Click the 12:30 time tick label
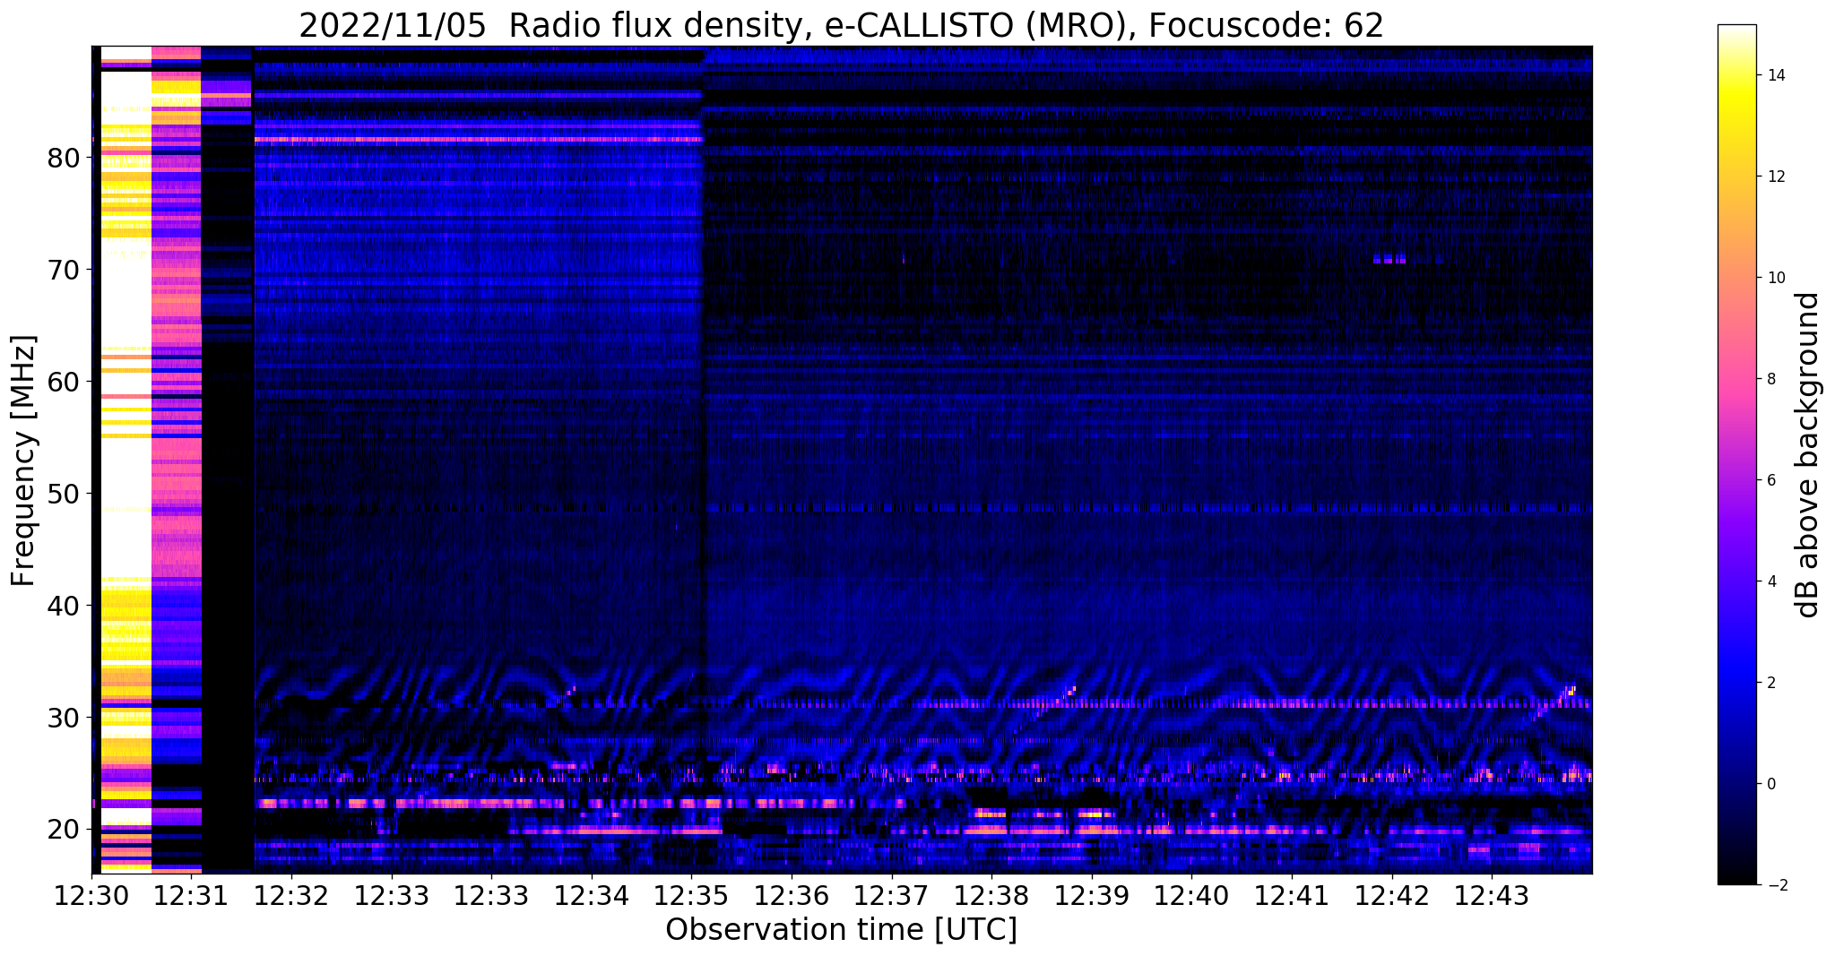 pos(91,896)
